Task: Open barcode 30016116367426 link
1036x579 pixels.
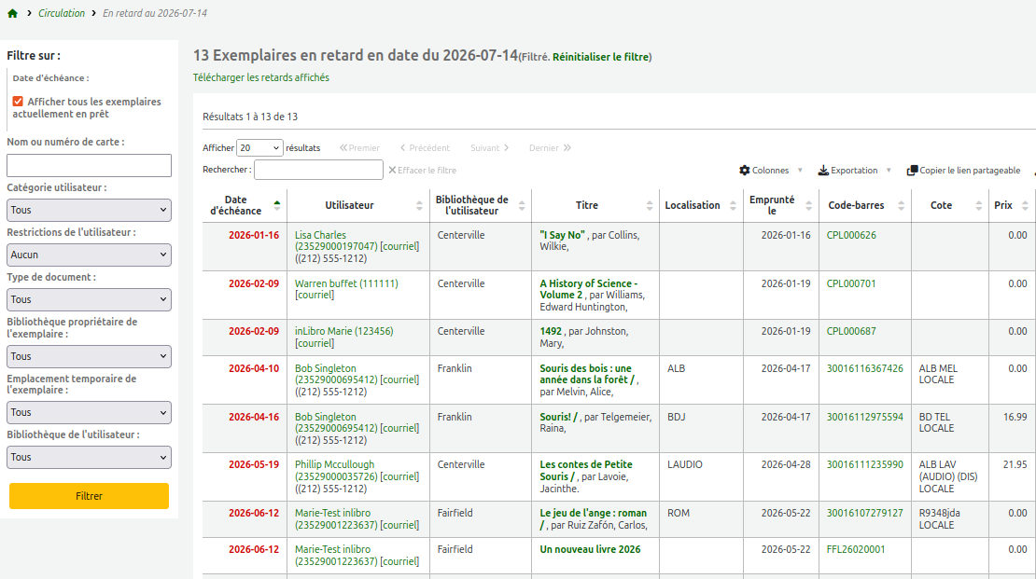Action: (x=865, y=368)
